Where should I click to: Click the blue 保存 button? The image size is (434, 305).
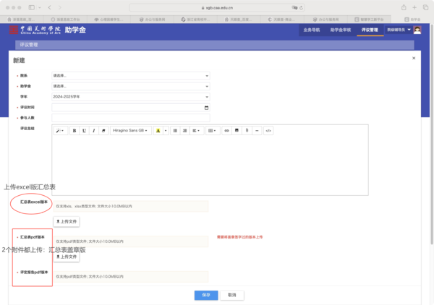coord(206,295)
